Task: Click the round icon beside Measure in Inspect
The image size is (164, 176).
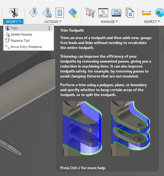Action: (160, 13)
